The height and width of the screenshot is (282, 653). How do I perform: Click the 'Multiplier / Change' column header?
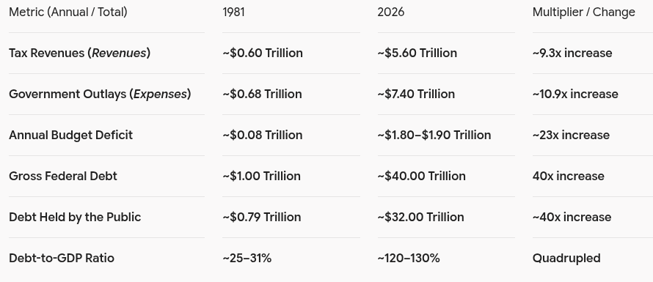point(583,12)
